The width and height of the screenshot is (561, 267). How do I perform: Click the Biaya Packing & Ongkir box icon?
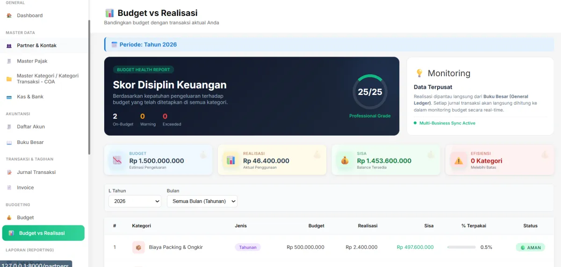(138, 247)
